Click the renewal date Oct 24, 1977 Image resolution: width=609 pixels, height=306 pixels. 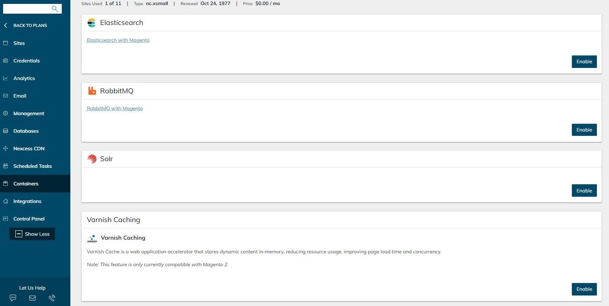click(x=215, y=4)
